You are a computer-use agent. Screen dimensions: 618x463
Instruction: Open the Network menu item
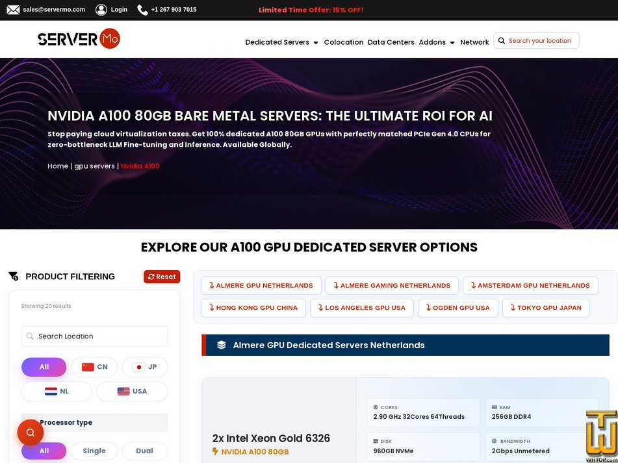474,42
